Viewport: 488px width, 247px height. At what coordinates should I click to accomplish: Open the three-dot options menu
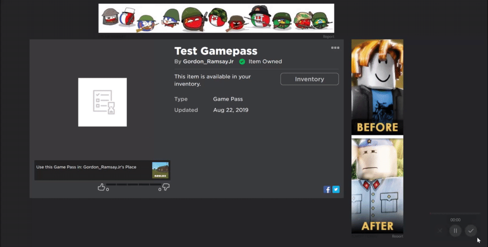click(x=335, y=48)
